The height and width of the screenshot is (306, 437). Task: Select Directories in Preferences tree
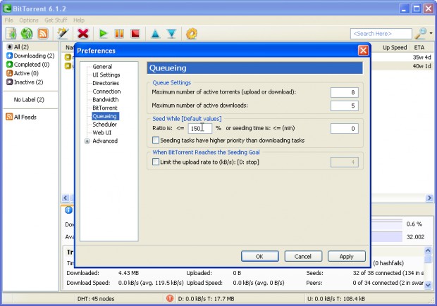[106, 83]
